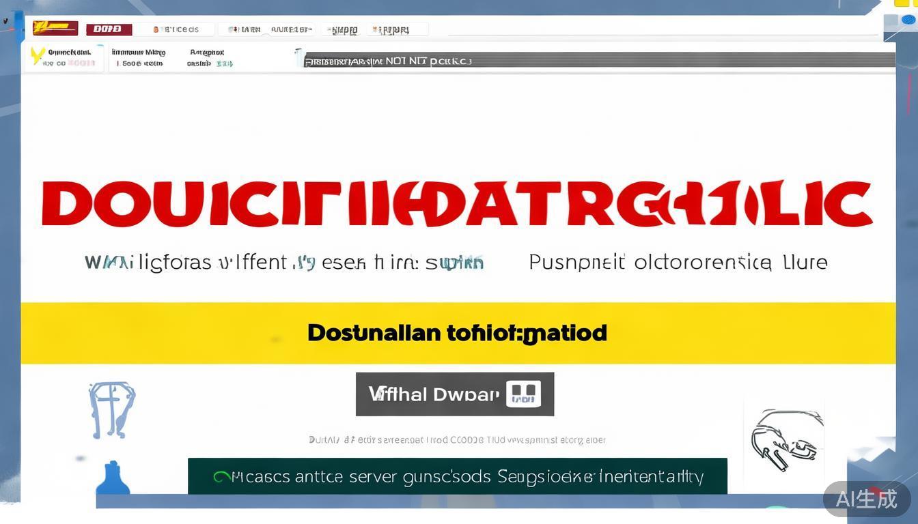The image size is (918, 524).
Task: Click the yellow-red logo in the top bar
Action: (x=55, y=29)
